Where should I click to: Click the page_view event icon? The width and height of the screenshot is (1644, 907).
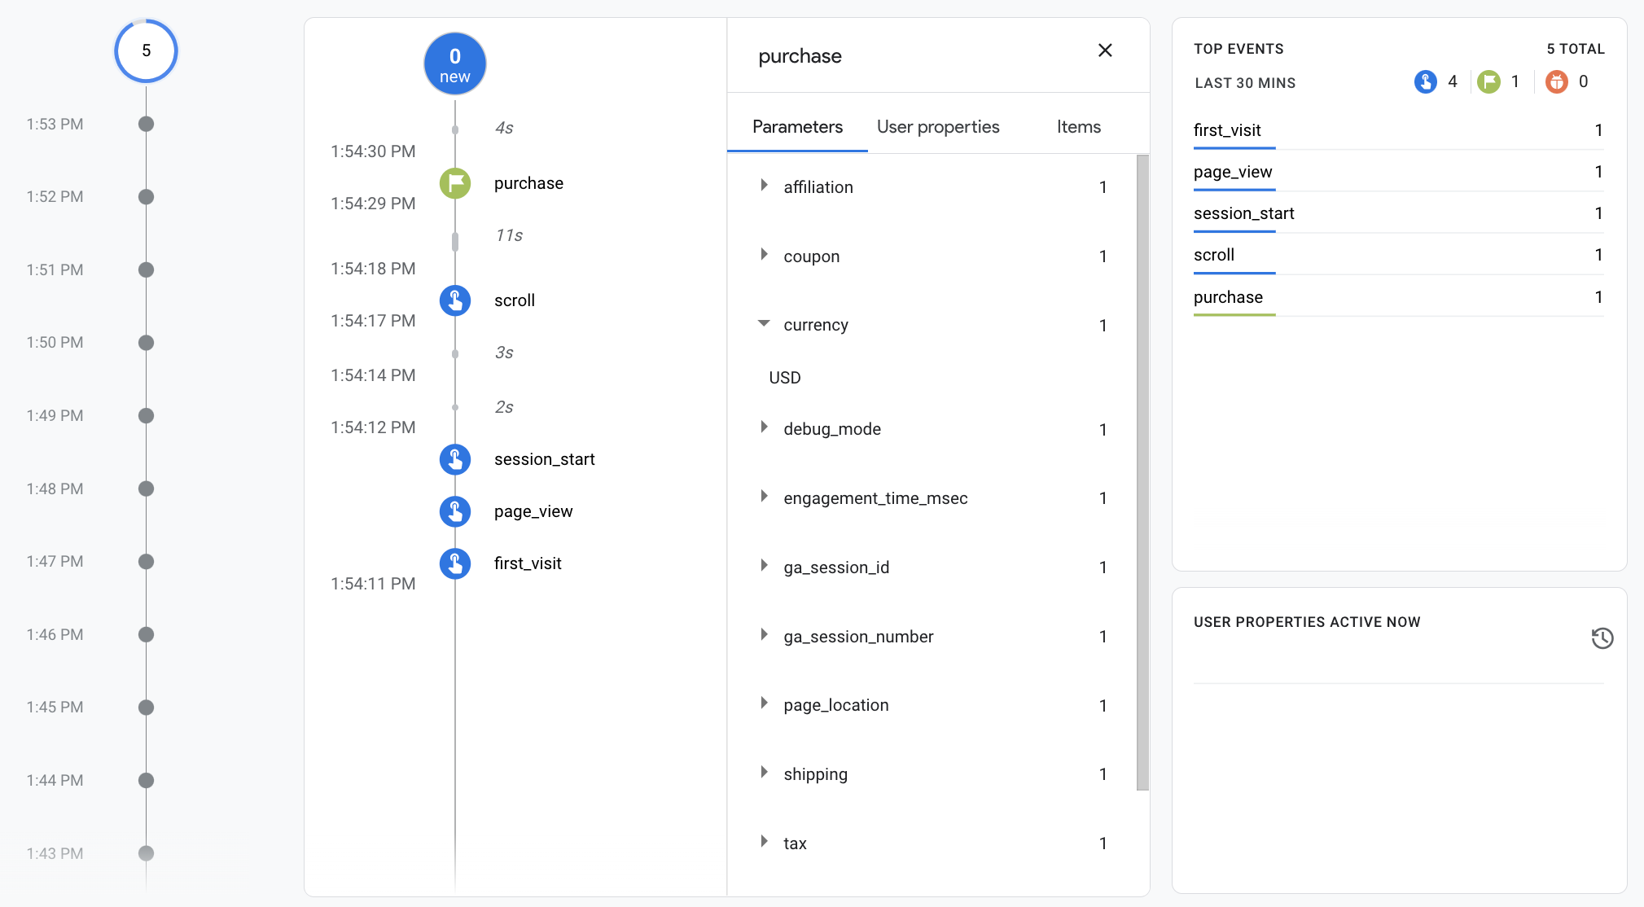458,511
